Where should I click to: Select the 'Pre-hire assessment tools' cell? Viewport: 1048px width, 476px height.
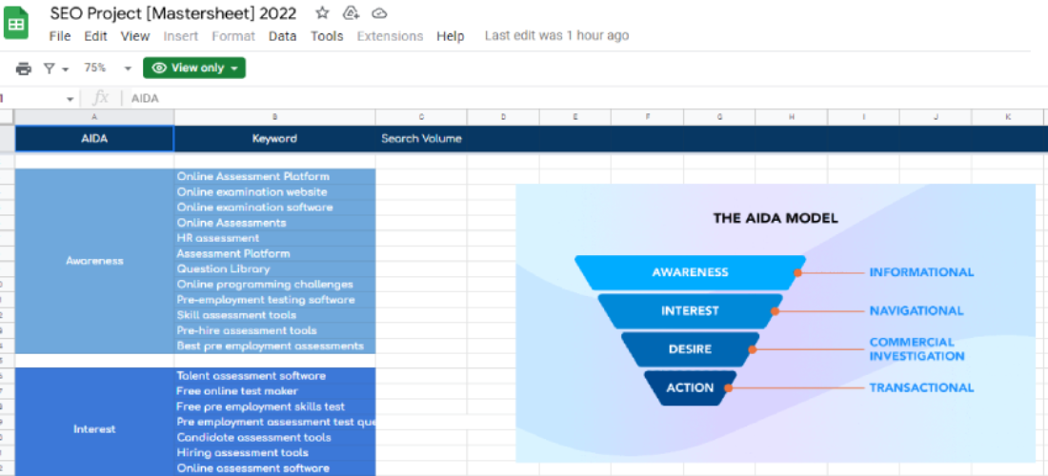(274, 330)
